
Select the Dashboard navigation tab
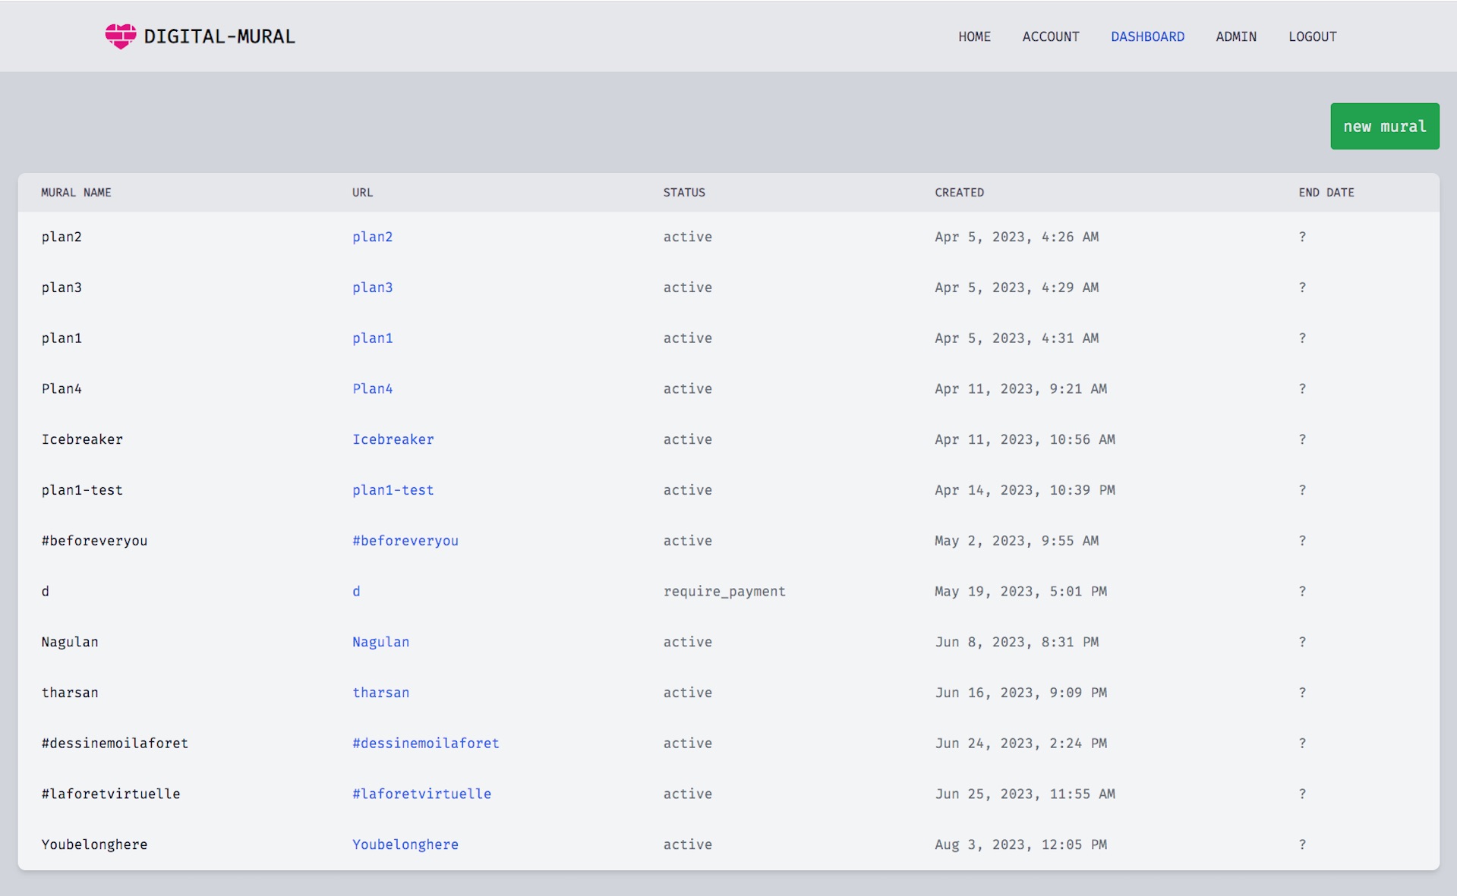(1147, 36)
